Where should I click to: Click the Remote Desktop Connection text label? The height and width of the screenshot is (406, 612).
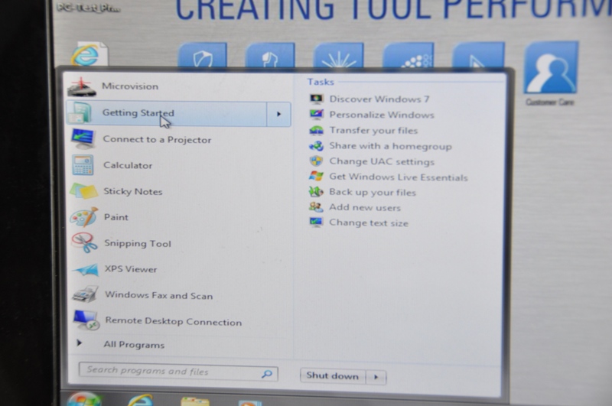pos(174,321)
